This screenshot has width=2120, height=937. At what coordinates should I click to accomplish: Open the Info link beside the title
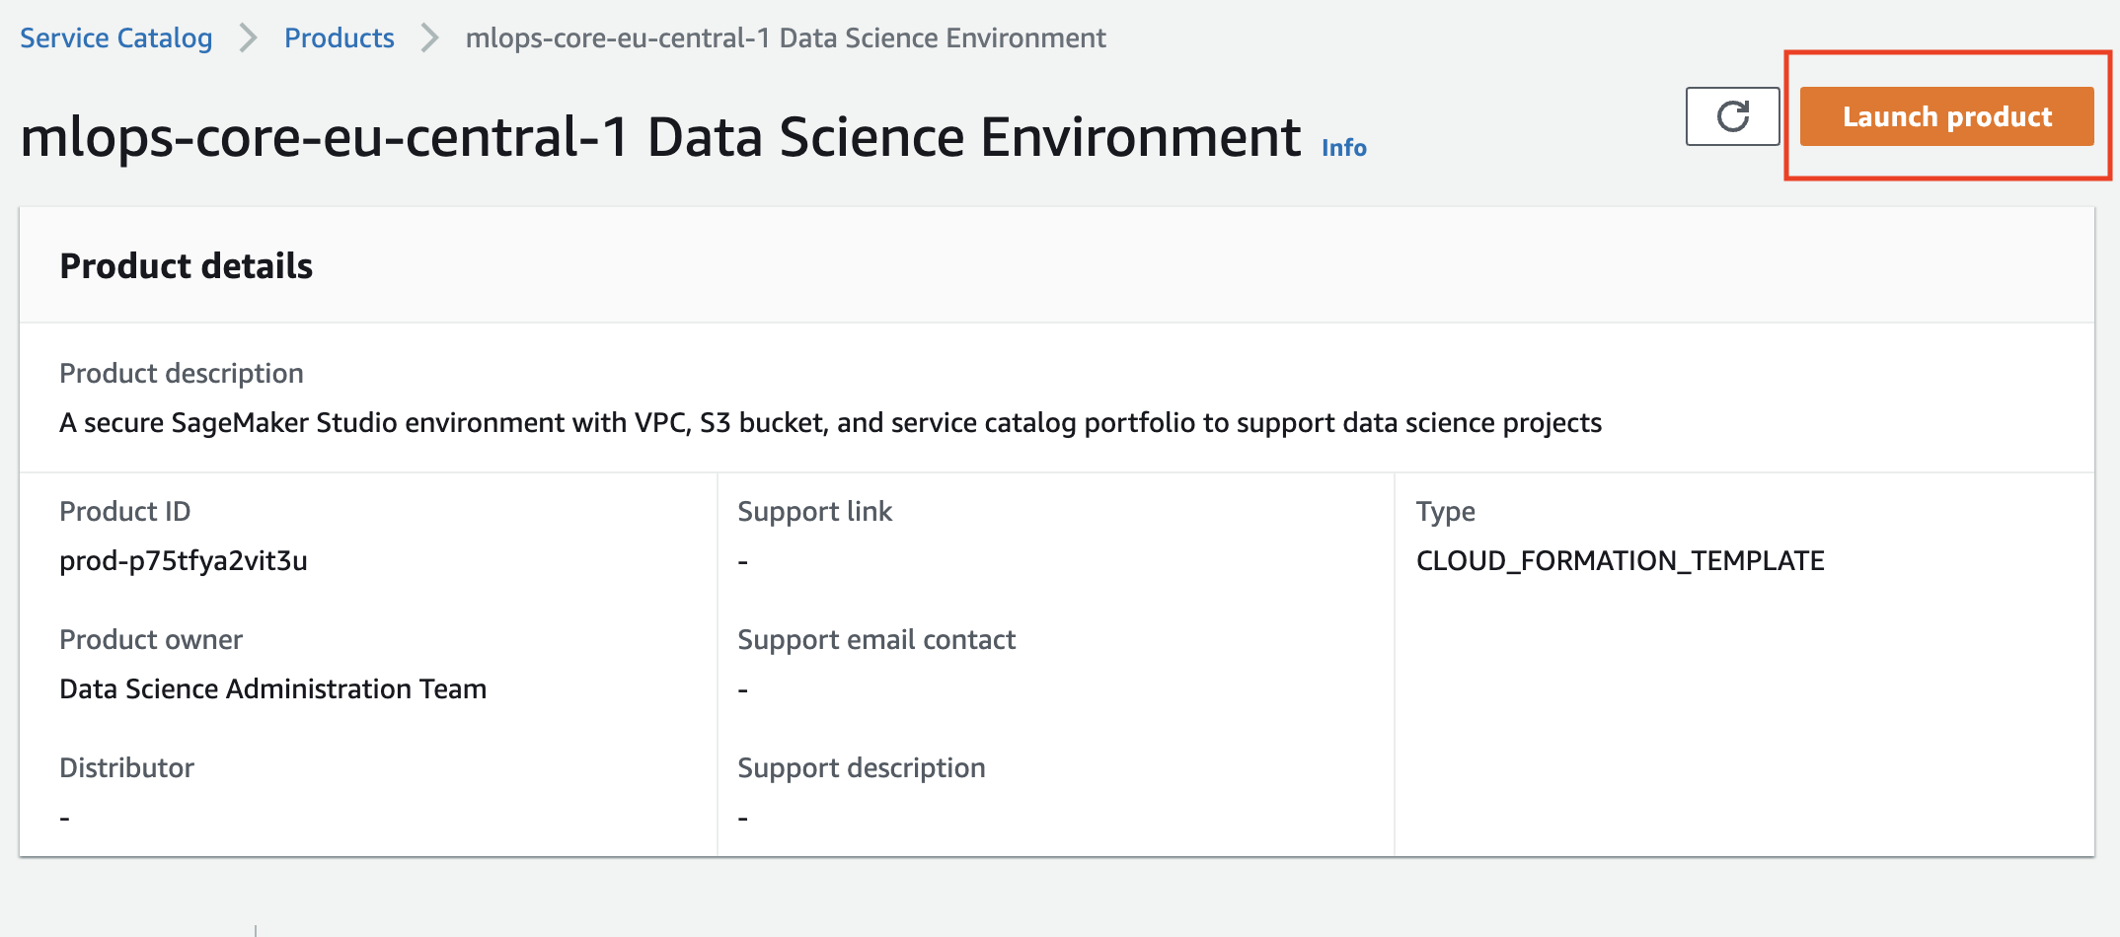(x=1343, y=148)
